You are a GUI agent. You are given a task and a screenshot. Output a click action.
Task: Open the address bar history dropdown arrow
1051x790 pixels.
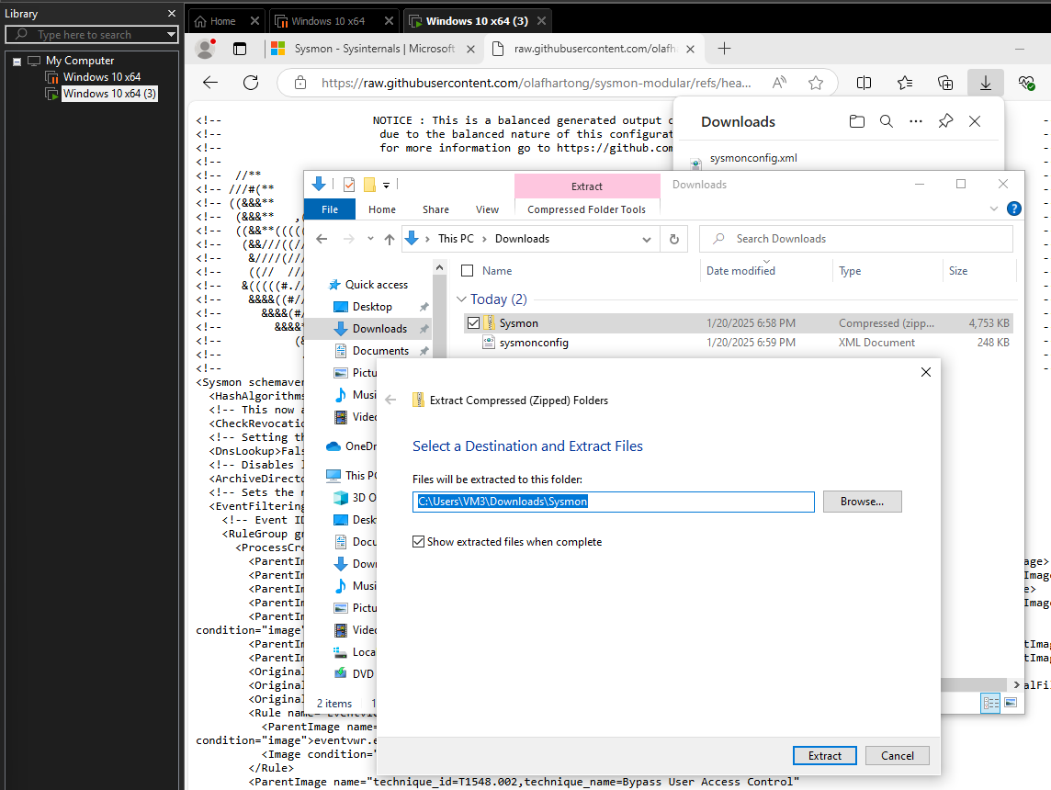(647, 239)
